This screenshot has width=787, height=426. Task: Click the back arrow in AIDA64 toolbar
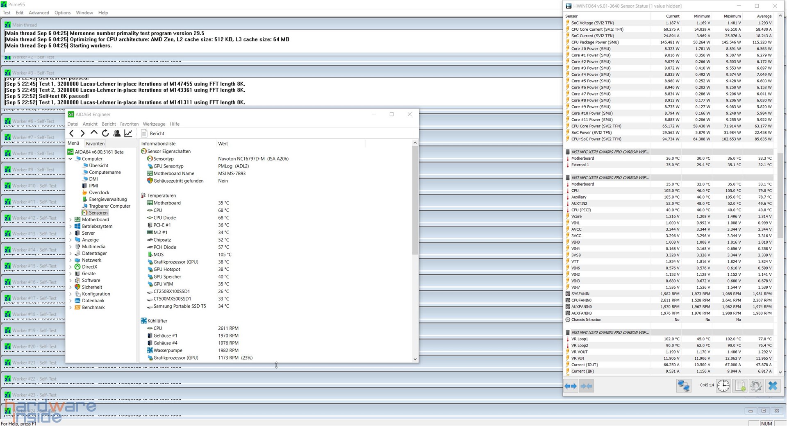point(72,133)
